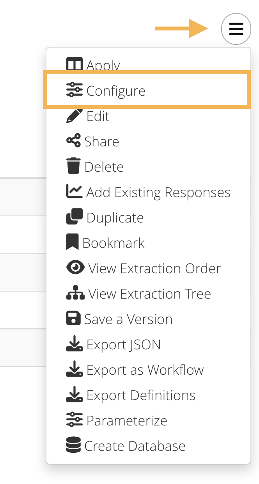Choose Duplicate in the dropdown menu
The width and height of the screenshot is (259, 484).
(115, 218)
